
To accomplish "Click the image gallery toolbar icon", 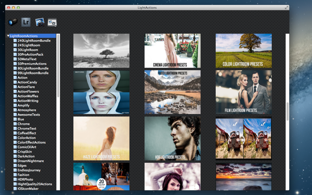I will point(52,22).
